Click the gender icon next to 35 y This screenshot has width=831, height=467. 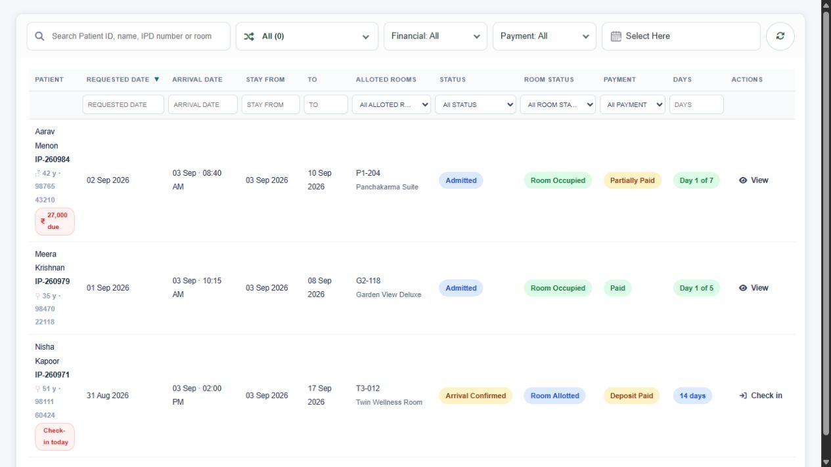[x=37, y=296]
